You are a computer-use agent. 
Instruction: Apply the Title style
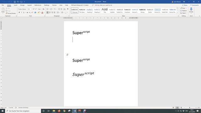[x=105, y=10]
